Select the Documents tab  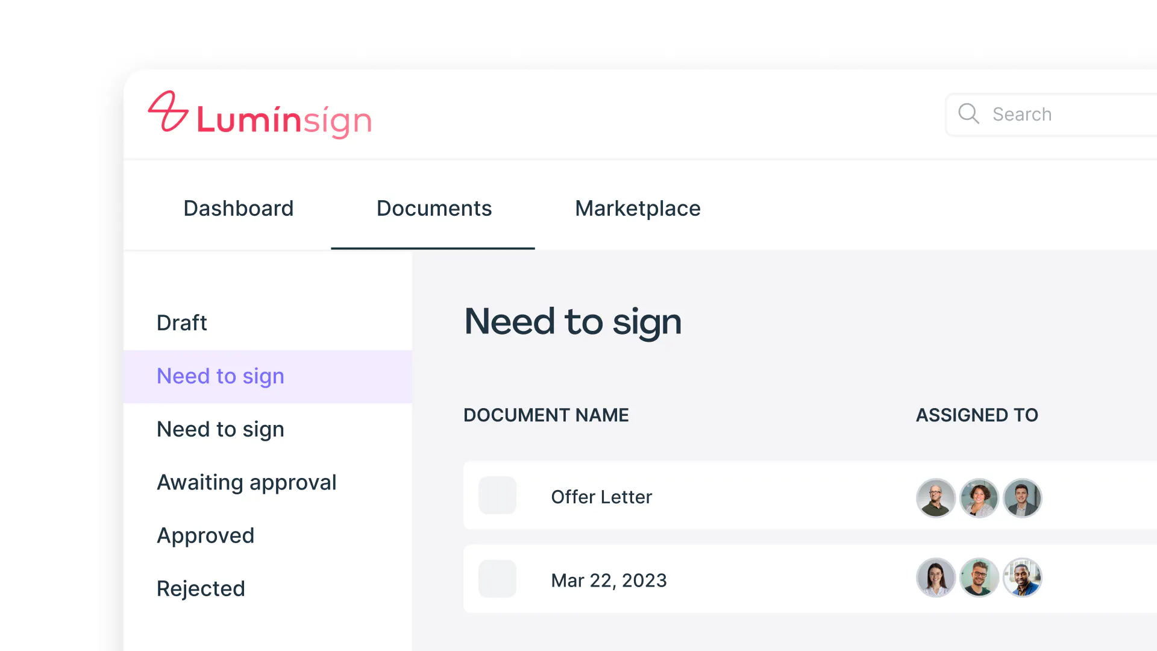pos(434,209)
